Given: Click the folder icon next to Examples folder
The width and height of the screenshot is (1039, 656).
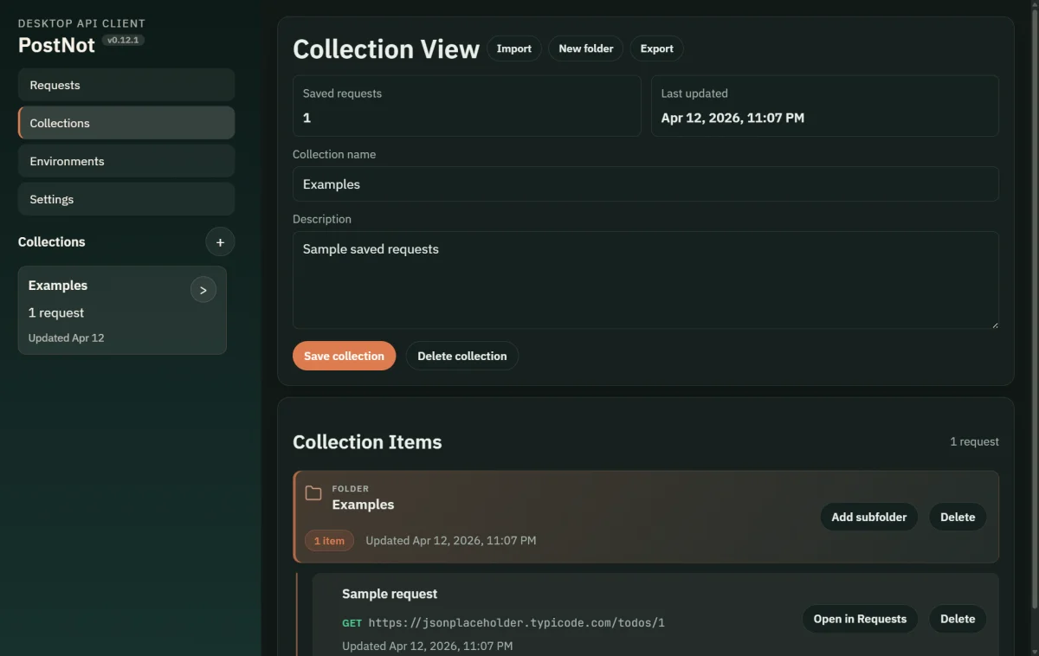Looking at the screenshot, I should 313,492.
